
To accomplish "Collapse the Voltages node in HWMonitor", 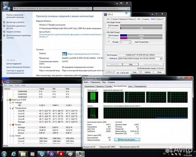I will coord(10,103).
